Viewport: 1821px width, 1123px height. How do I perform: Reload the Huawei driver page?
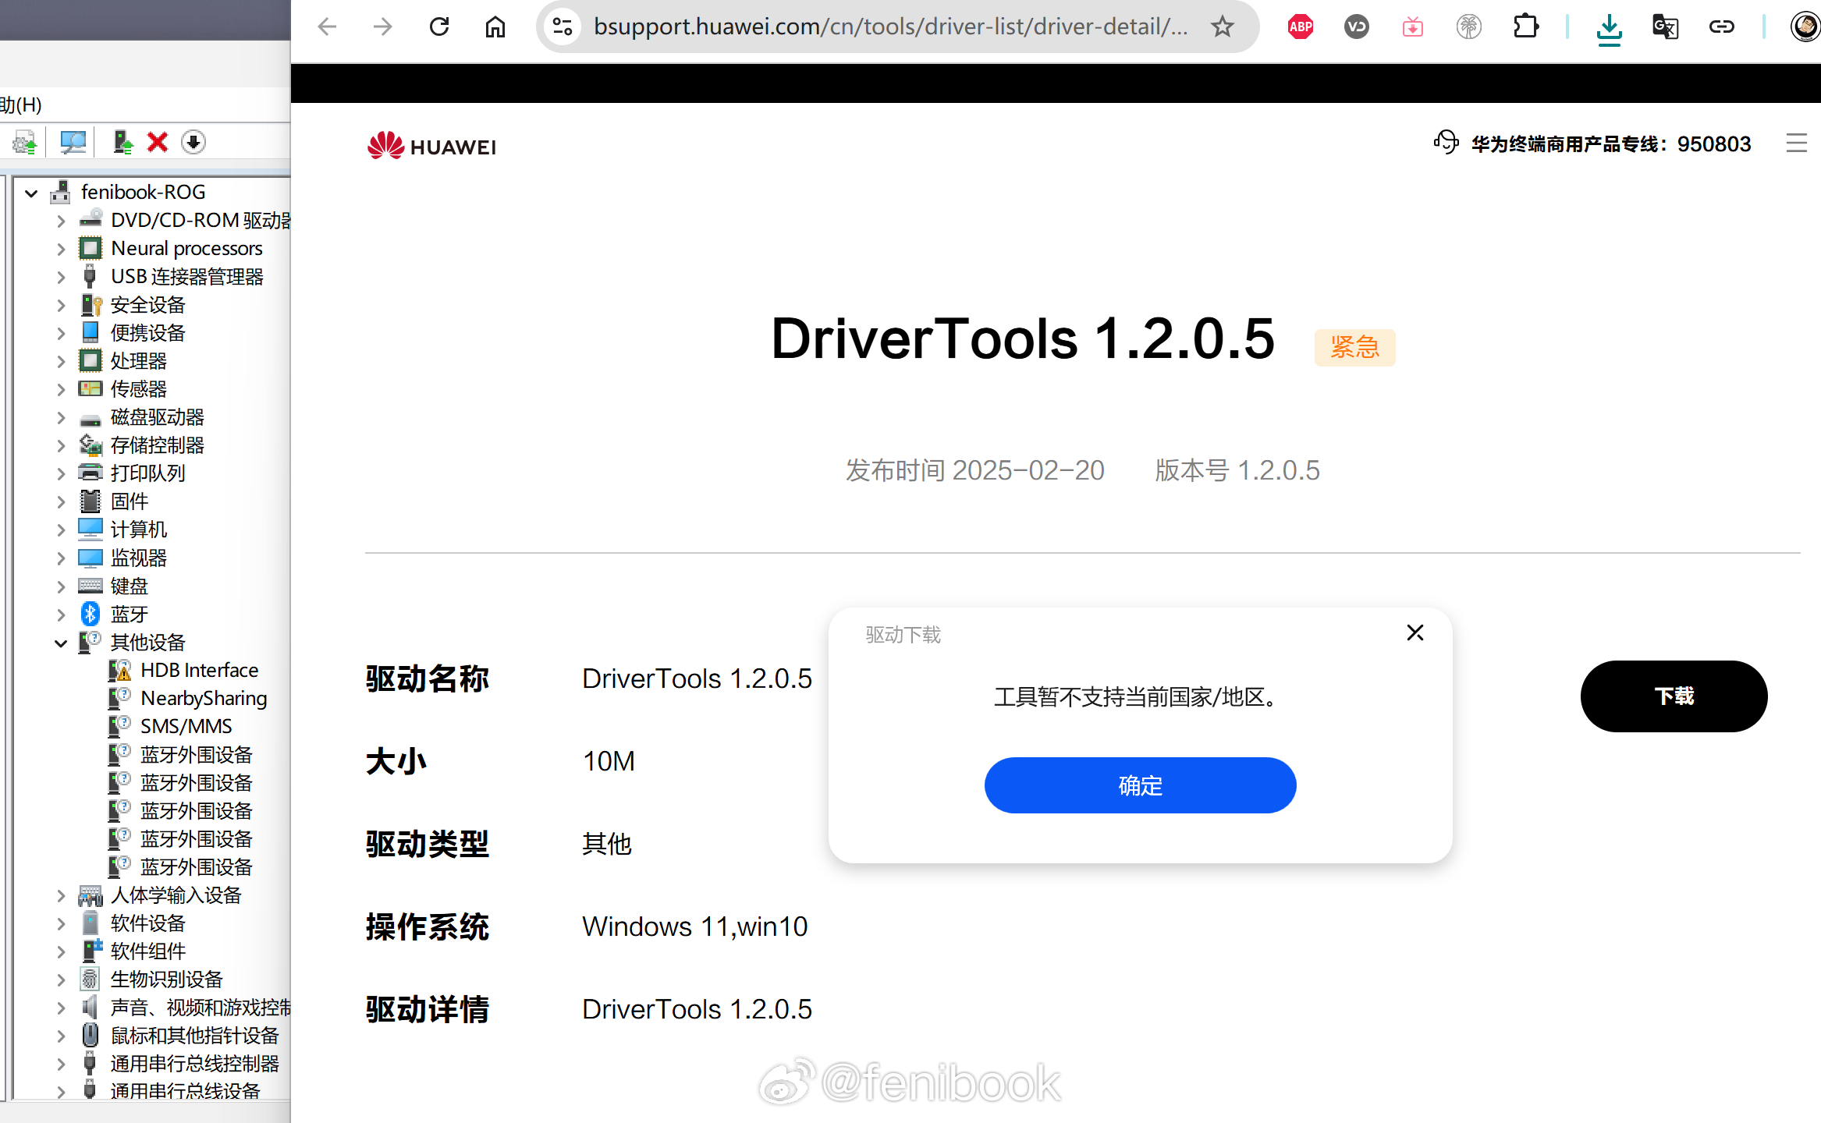(439, 27)
